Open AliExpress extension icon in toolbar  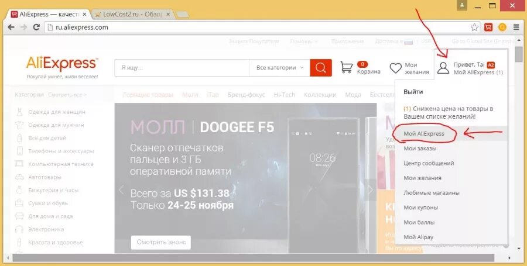click(x=488, y=27)
